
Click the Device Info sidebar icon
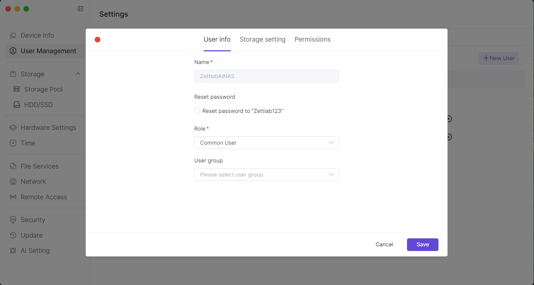13,35
